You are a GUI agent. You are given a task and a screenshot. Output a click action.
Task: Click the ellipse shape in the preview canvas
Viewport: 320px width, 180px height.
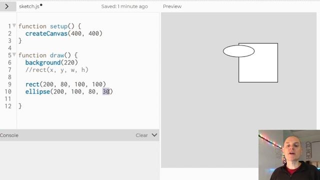238,51
